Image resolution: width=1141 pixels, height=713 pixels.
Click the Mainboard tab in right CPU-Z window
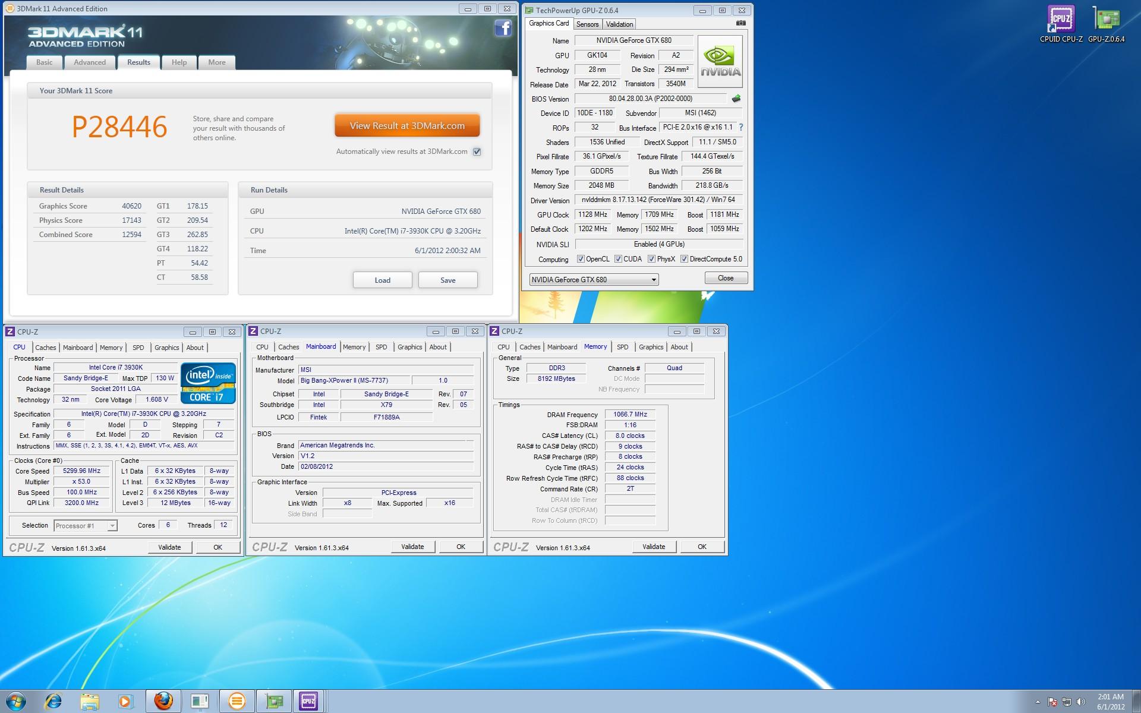562,347
